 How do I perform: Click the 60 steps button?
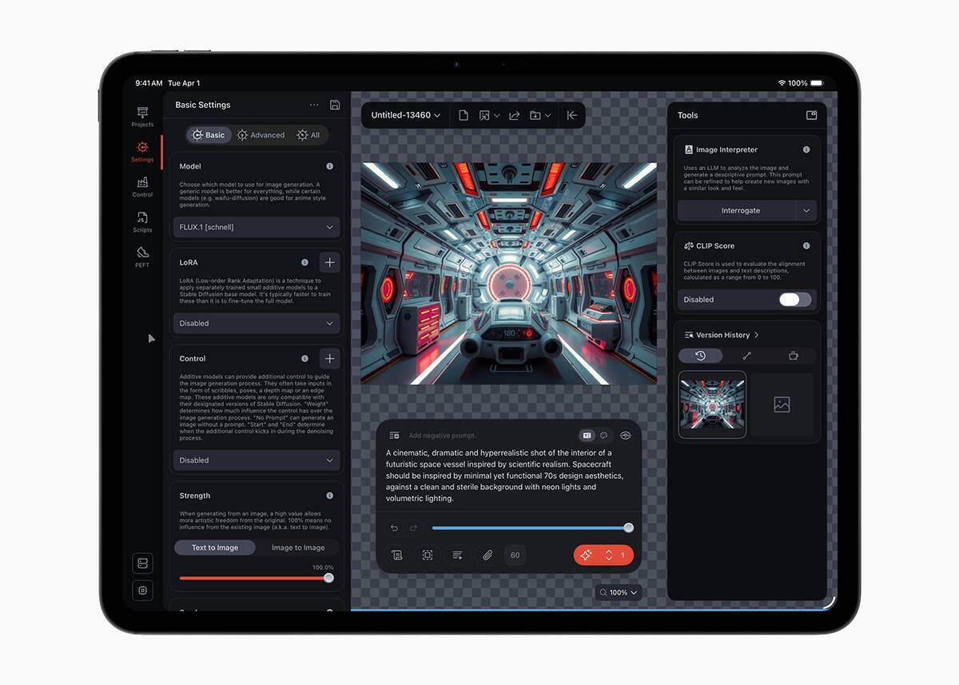pos(515,555)
